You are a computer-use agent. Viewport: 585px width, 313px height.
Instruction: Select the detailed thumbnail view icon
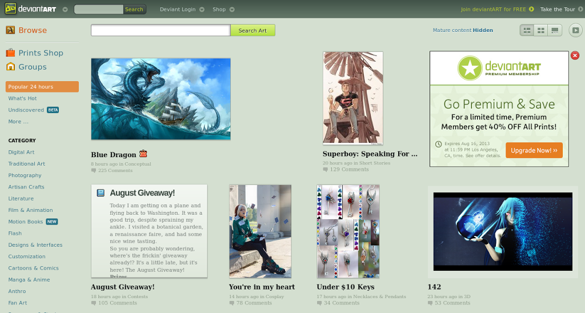click(x=527, y=30)
